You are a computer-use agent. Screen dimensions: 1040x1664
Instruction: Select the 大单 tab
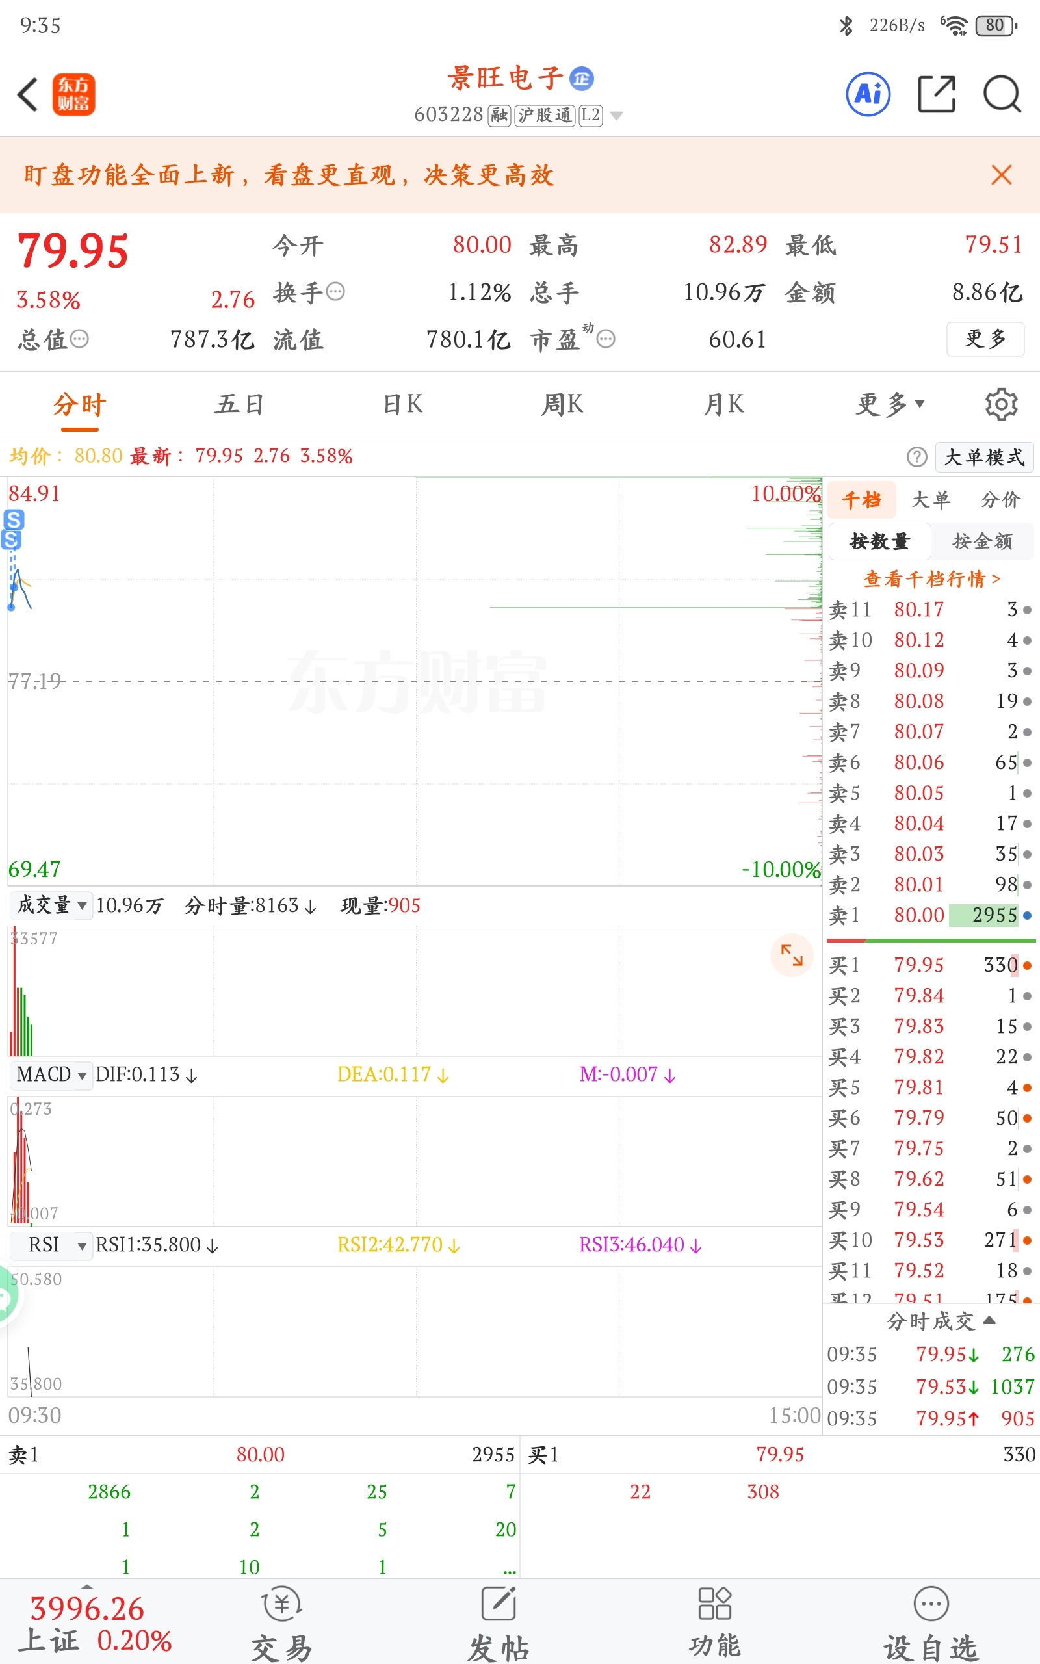click(x=931, y=500)
